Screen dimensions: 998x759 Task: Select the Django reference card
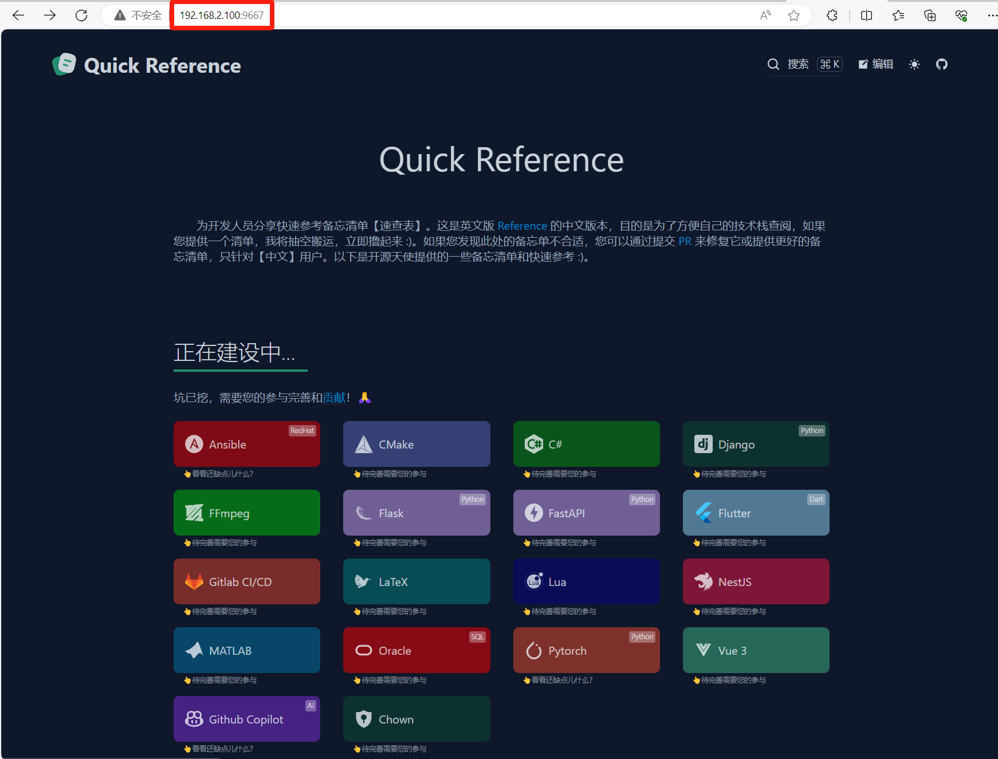[x=756, y=444]
